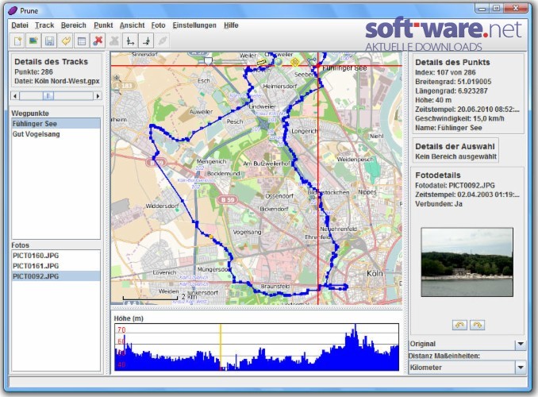Click the greyed-out connect photo icon

coord(163,40)
